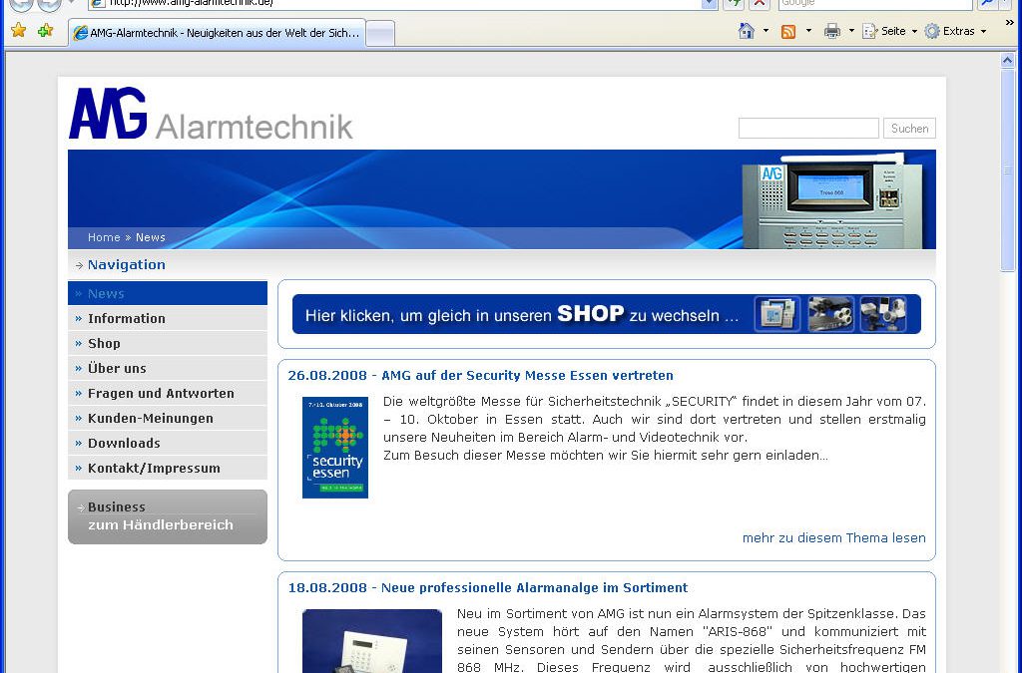Open the Seite dropdown menu
1022x673 pixels.
889,31
